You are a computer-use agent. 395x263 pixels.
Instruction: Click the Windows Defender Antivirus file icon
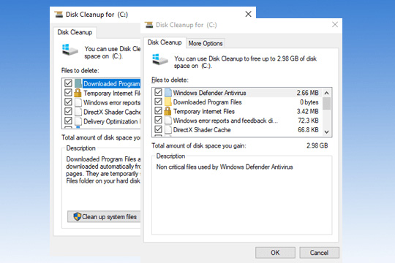point(168,93)
